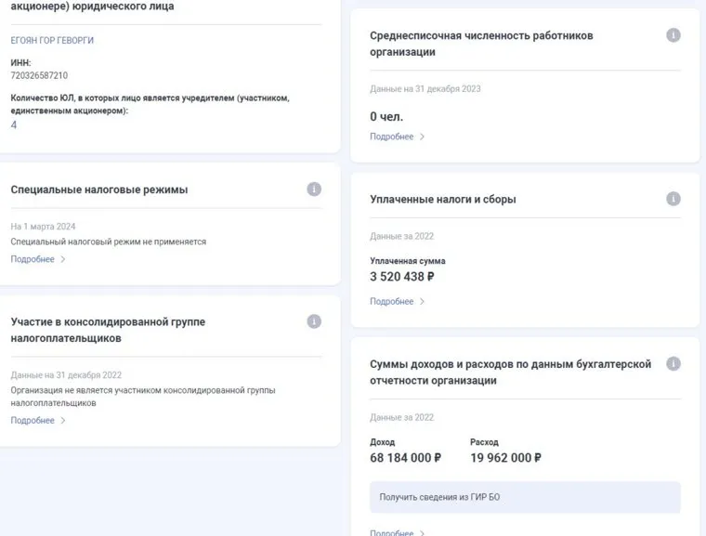The image size is (706, 536).
Task: Click info icon for Среднесписочная численность работников
Action: tap(673, 35)
